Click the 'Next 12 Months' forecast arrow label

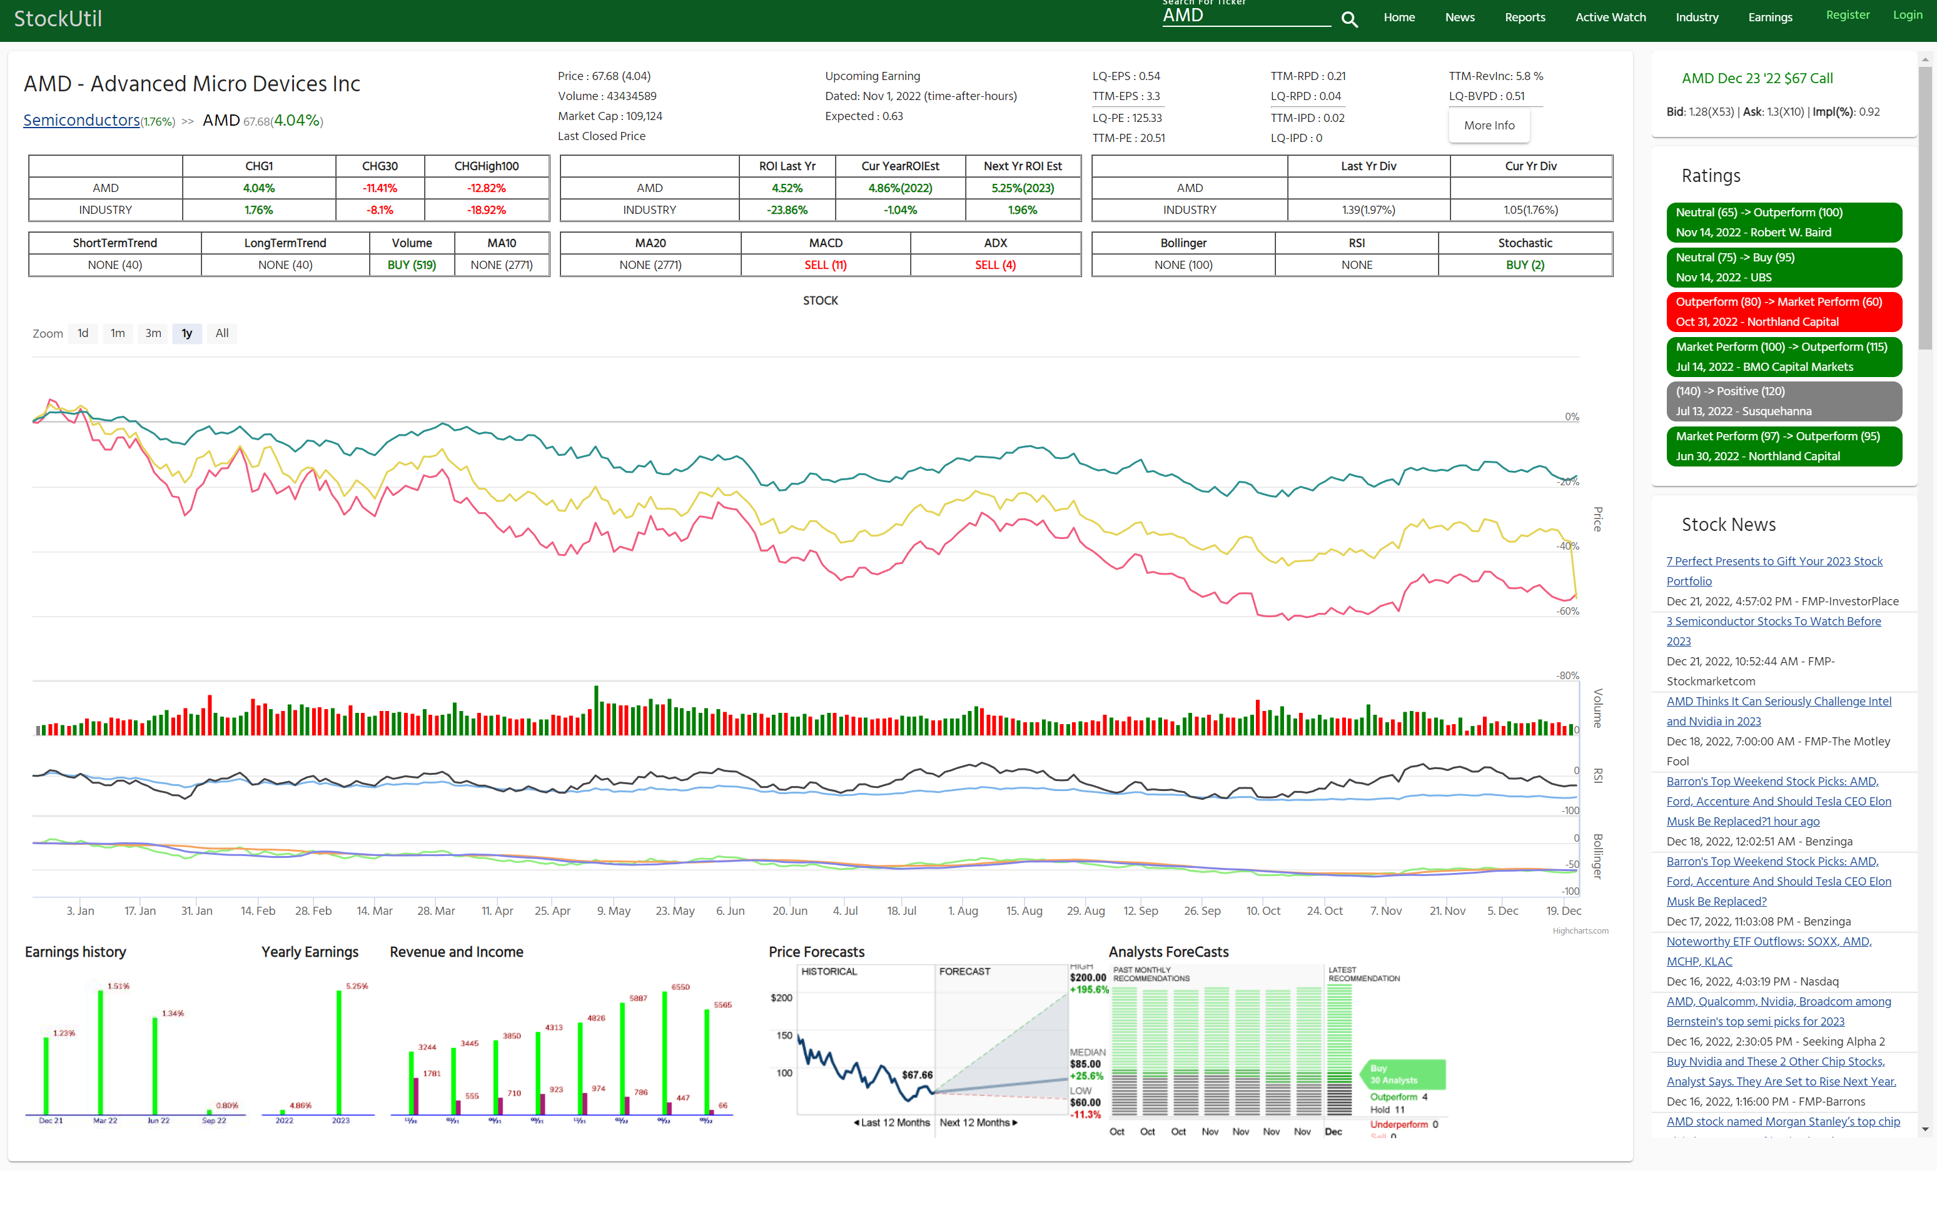pyautogui.click(x=978, y=1123)
